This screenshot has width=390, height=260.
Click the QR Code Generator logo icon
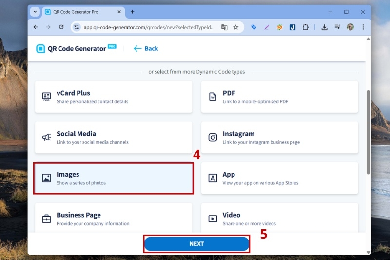pyautogui.click(x=40, y=48)
